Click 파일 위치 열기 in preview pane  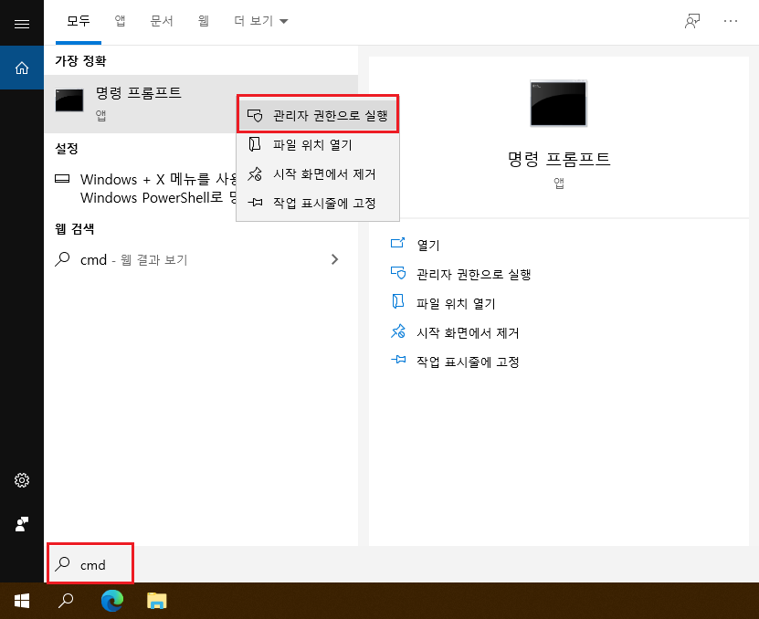(456, 303)
